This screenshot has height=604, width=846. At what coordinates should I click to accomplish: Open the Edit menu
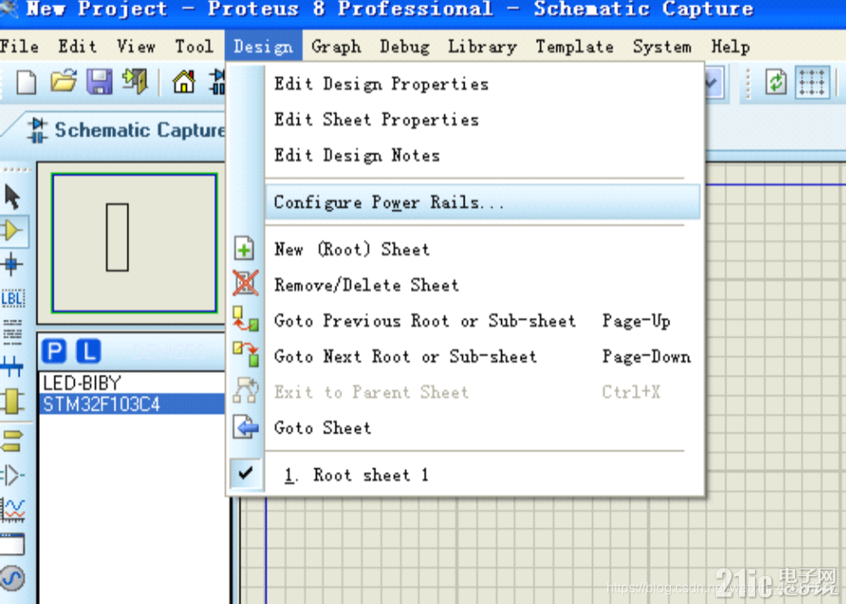pyautogui.click(x=77, y=47)
